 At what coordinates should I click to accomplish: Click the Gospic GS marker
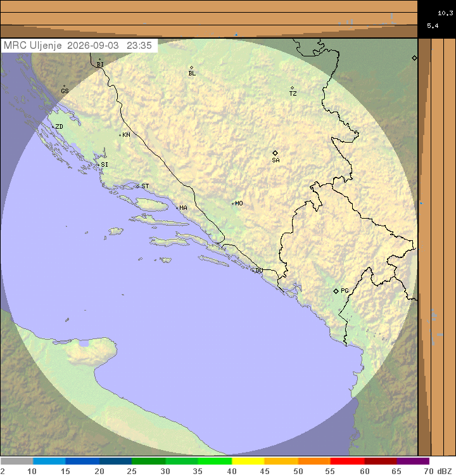tap(65, 86)
